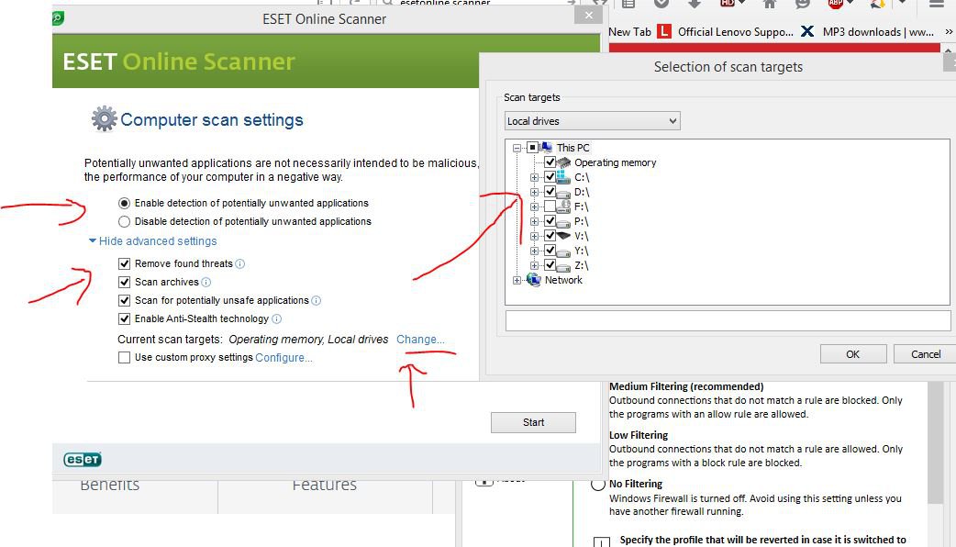Switch to Features tab on webpage
The height and width of the screenshot is (547, 956).
[x=325, y=485]
